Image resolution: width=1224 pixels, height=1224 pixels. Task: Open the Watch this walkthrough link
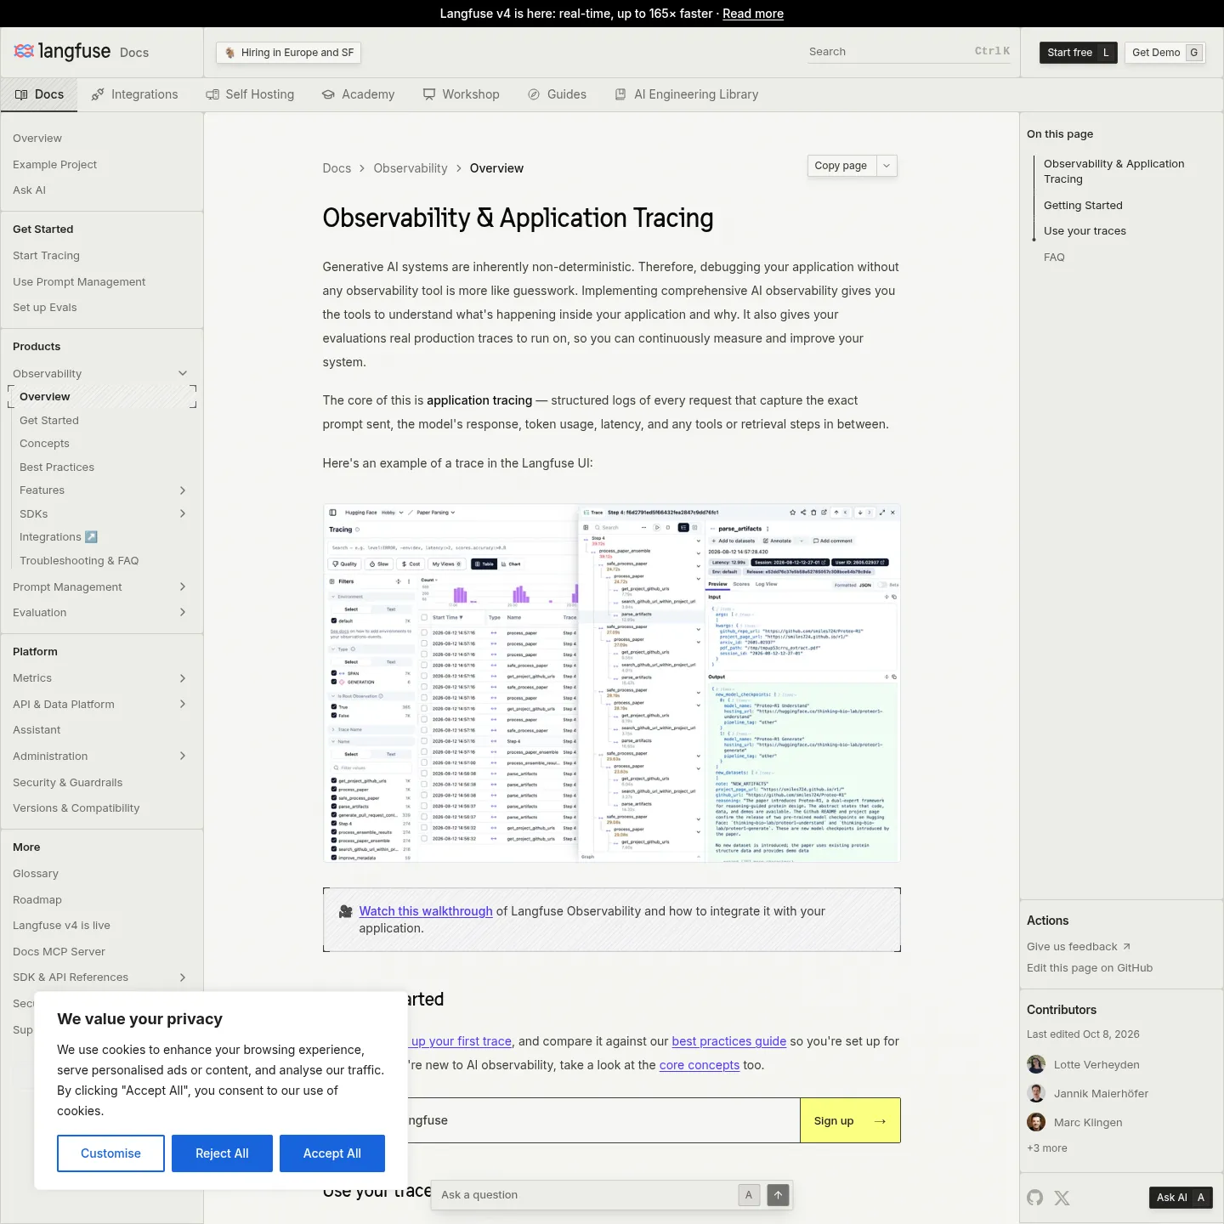[426, 911]
